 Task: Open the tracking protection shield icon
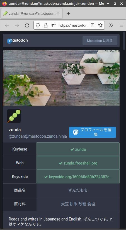coord(38,25)
